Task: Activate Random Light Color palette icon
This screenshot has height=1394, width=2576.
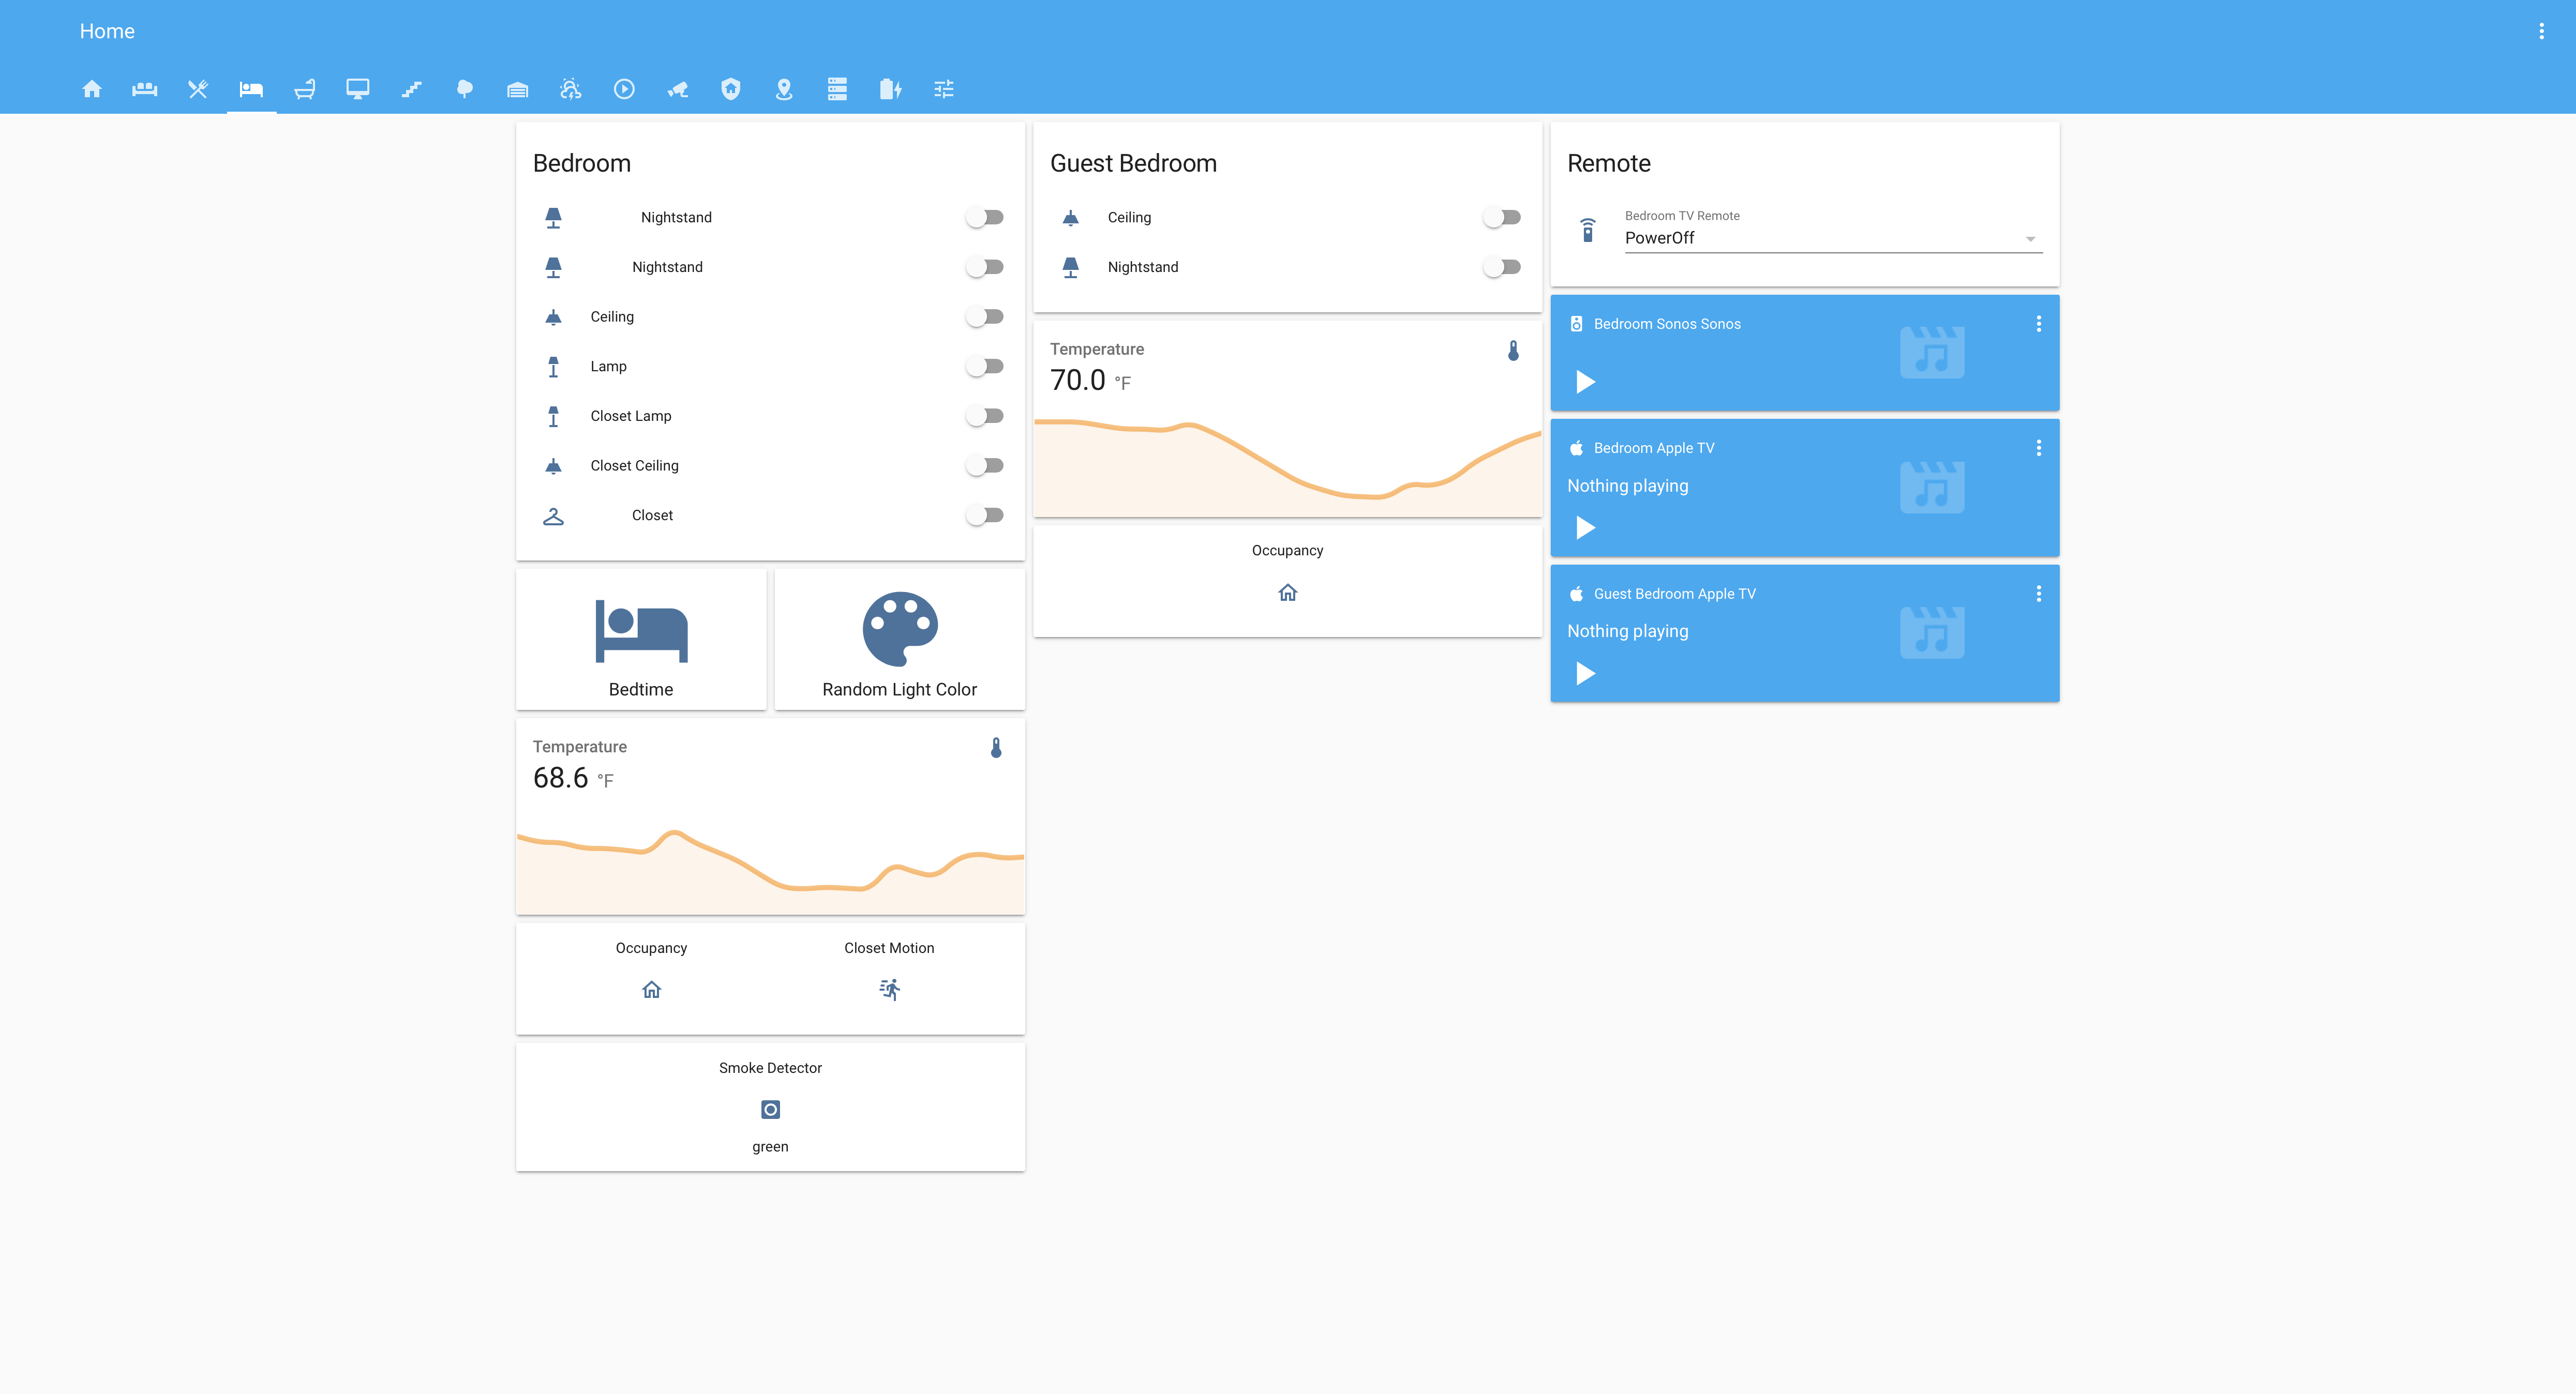Action: pyautogui.click(x=899, y=629)
